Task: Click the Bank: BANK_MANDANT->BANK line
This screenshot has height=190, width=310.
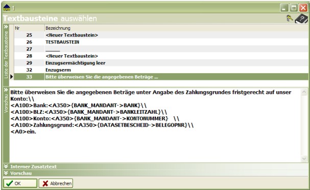Action: [x=79, y=105]
